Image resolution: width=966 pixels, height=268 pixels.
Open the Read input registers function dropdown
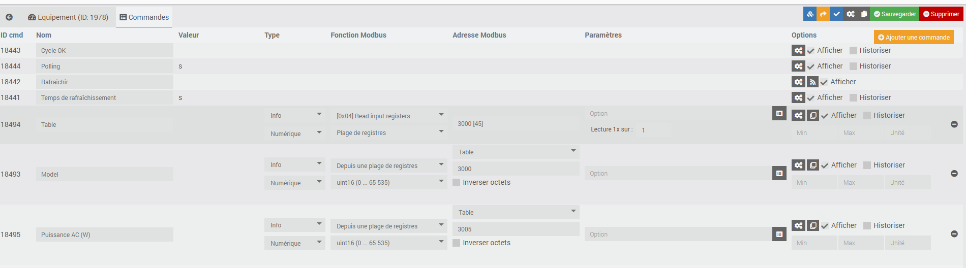click(x=389, y=116)
